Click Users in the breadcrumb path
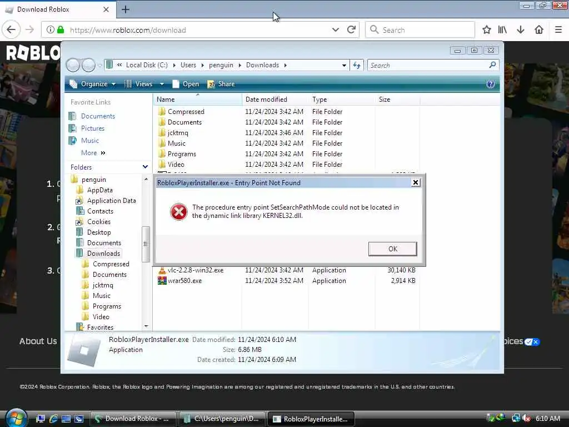The height and width of the screenshot is (427, 569). click(x=188, y=65)
